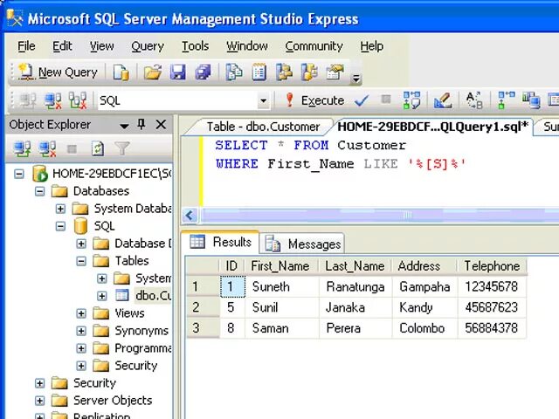Switch to Table - dbo.Customer tab
This screenshot has height=419, width=559.
coord(263,127)
